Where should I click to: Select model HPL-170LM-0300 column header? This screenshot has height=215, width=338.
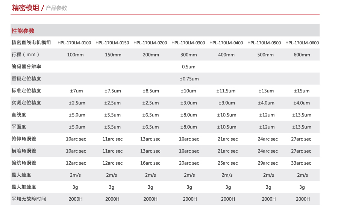[x=188, y=43]
